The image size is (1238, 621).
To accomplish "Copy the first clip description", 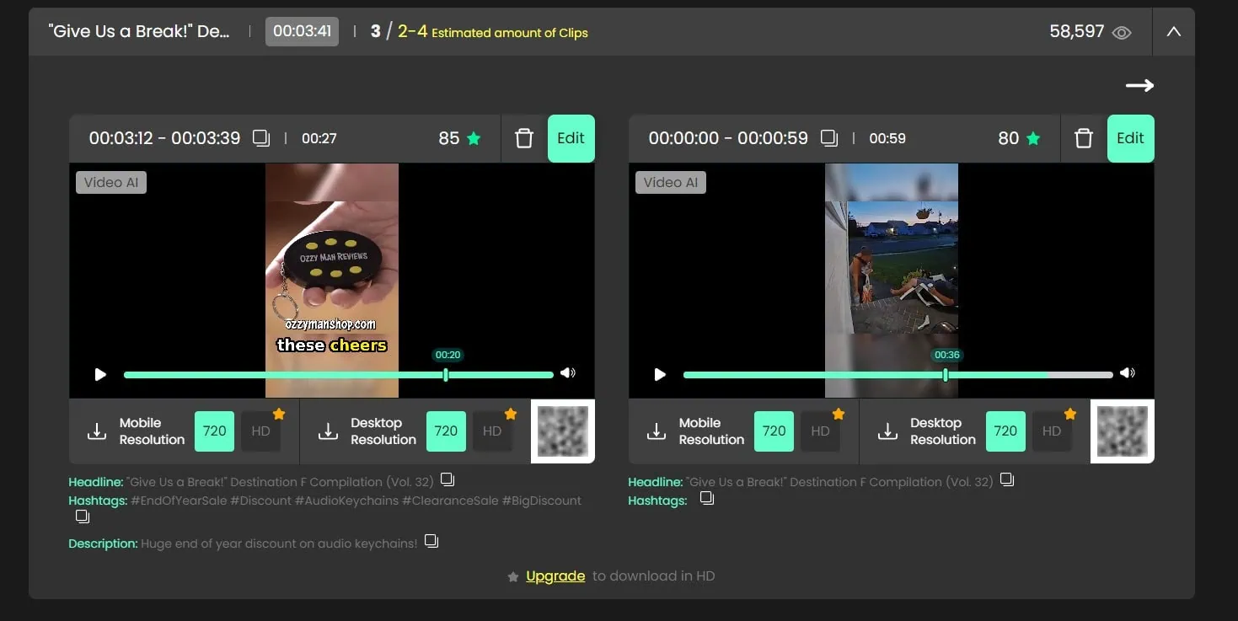I will (x=431, y=541).
